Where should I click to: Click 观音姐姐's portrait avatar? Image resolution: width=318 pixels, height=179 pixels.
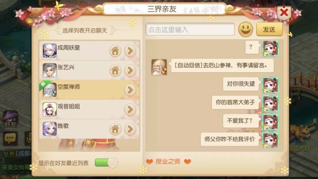point(50,109)
